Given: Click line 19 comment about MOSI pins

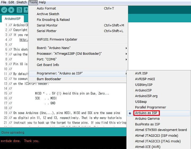Looking at the screenshot, I should point(64,113).
